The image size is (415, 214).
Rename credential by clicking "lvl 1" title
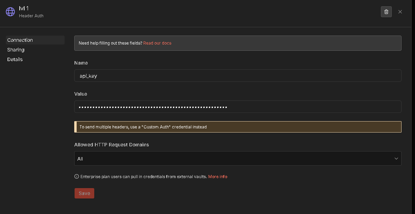pyautogui.click(x=24, y=8)
